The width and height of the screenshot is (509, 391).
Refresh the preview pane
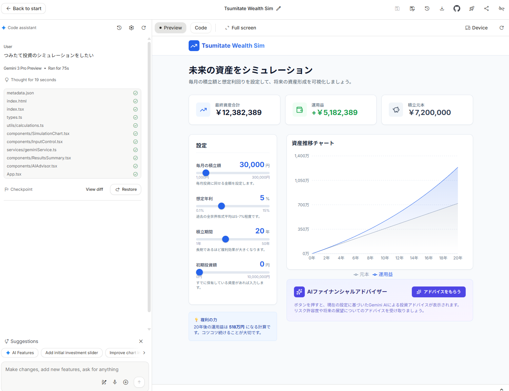502,28
